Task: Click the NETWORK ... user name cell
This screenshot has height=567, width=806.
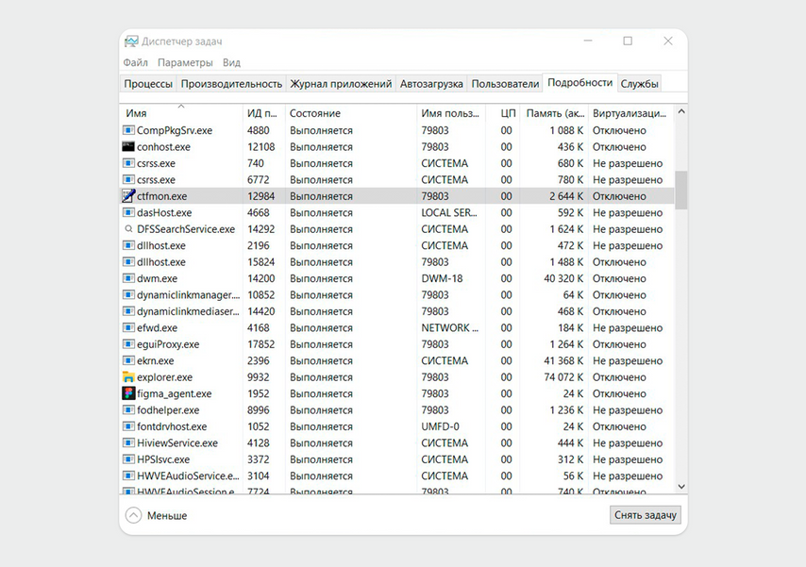Action: pyautogui.click(x=450, y=327)
